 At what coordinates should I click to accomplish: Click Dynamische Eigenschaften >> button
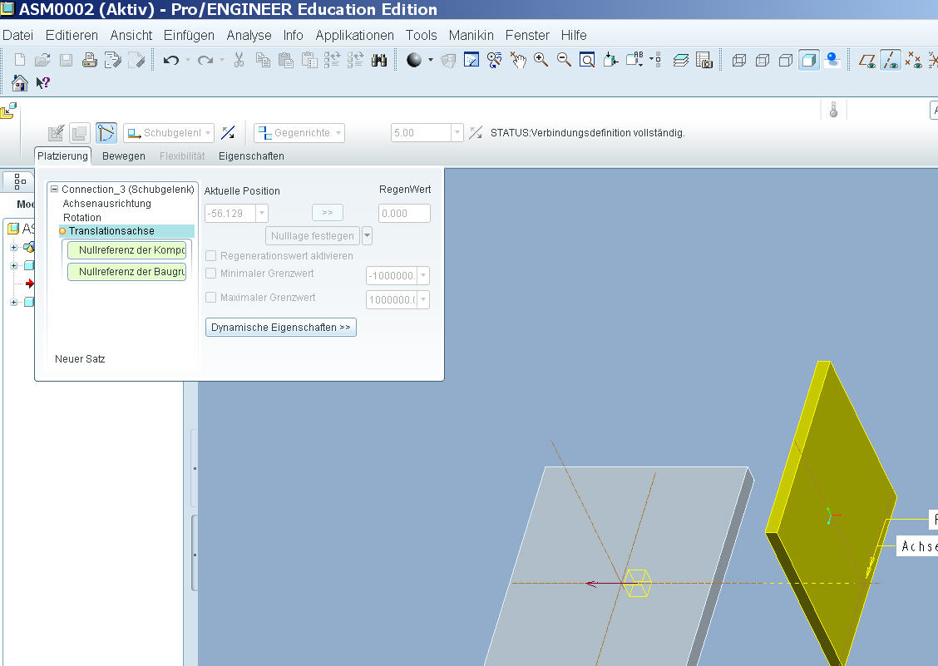281,328
